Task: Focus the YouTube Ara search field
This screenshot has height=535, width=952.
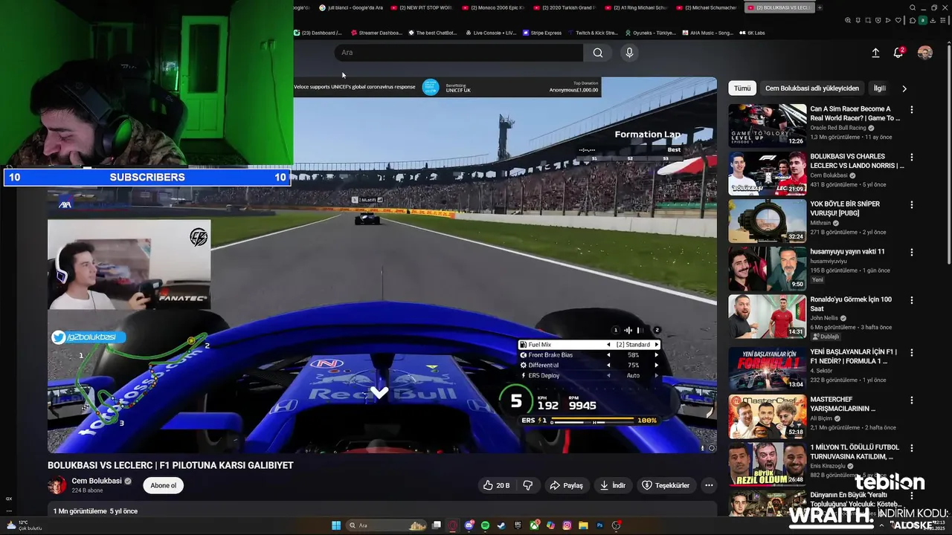Action: click(459, 53)
